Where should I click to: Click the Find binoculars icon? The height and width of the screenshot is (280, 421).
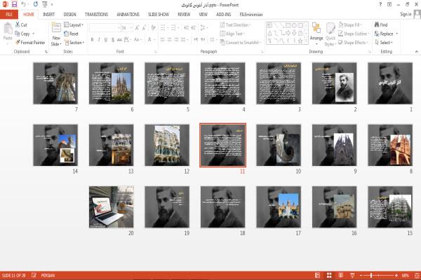(377, 24)
